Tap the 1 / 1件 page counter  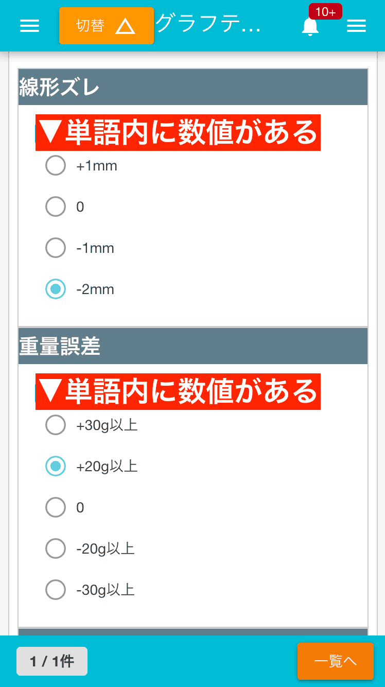[x=51, y=661]
